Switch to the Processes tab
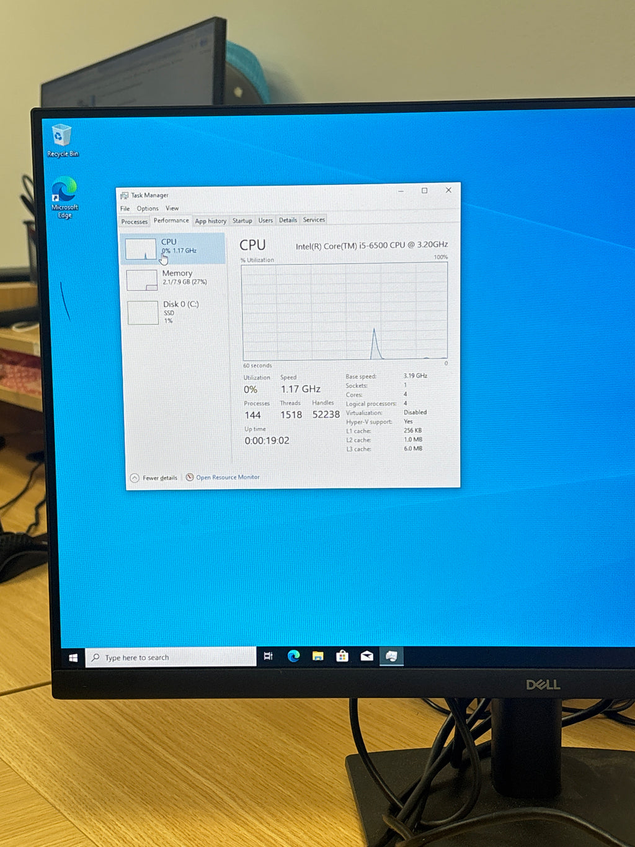The image size is (635, 847). pyautogui.click(x=135, y=222)
